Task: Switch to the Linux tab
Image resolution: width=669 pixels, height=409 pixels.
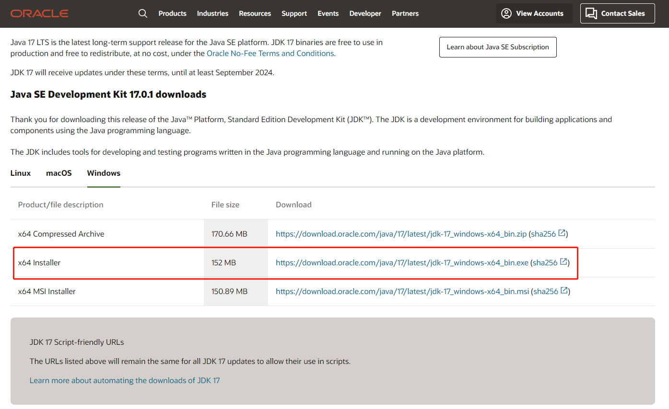Action: coord(20,173)
